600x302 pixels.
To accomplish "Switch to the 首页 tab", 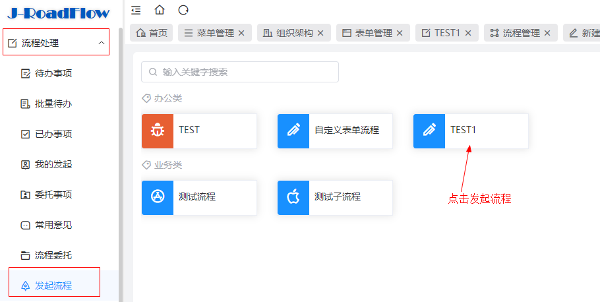I will pyautogui.click(x=152, y=33).
